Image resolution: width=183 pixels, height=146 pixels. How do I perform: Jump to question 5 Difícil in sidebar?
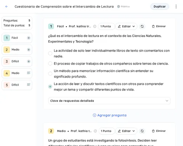[x=17, y=85]
